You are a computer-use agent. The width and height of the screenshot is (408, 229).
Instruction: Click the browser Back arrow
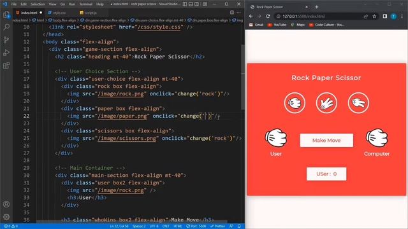(251, 16)
